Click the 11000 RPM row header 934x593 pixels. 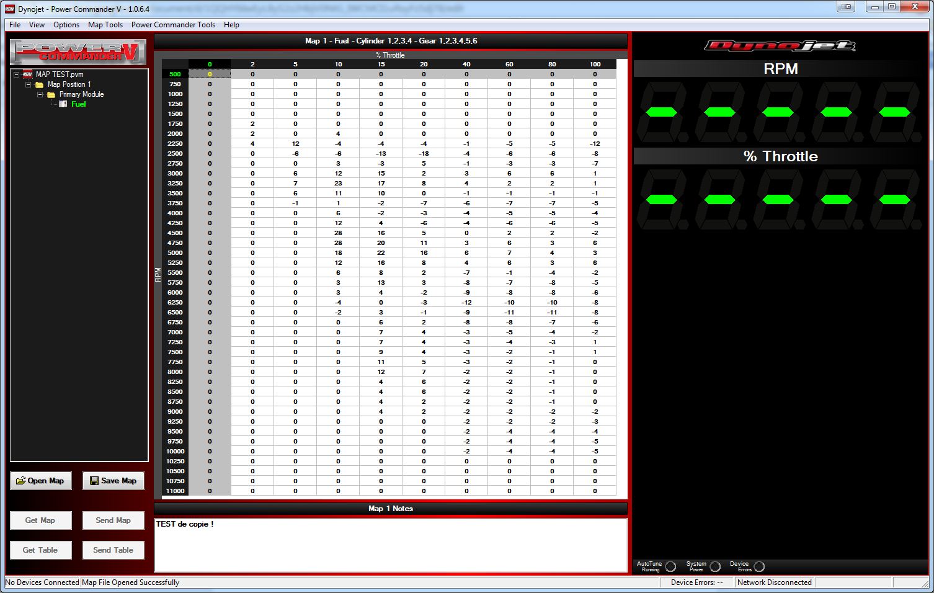(176, 491)
